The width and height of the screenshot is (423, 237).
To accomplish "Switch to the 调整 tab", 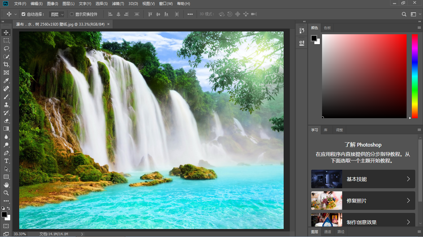I will 339,130.
